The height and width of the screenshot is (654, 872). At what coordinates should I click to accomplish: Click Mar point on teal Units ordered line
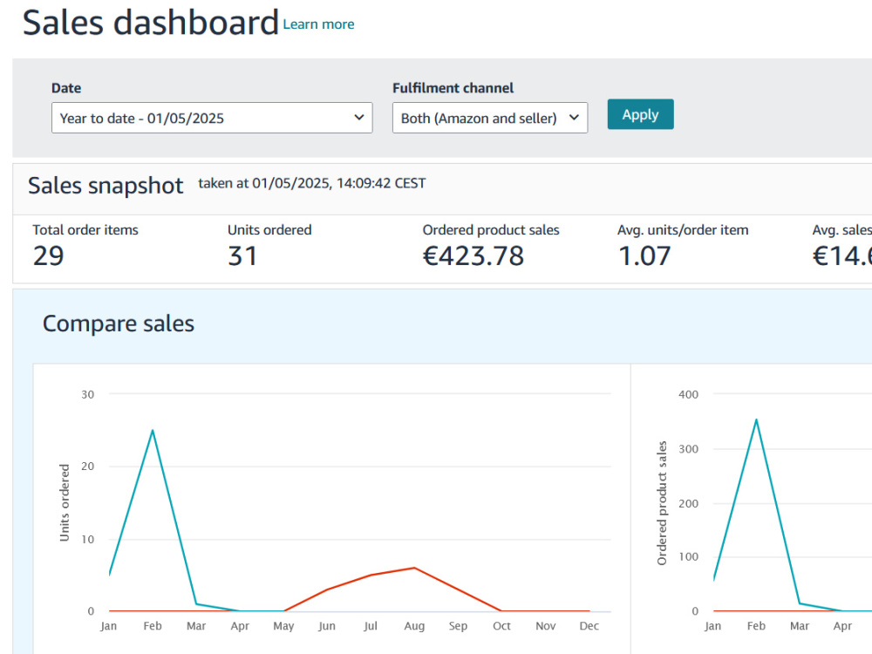point(196,604)
